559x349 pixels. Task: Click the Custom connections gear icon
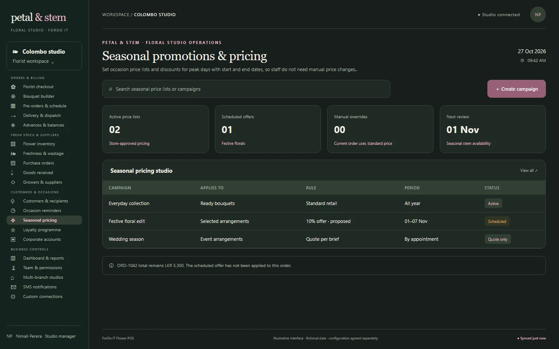coord(13,297)
